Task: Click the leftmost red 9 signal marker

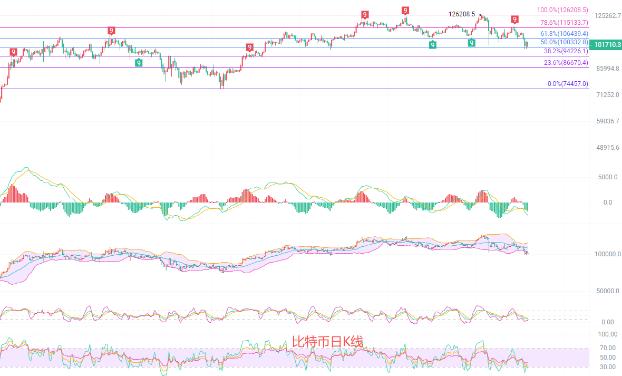Action: pos(13,52)
